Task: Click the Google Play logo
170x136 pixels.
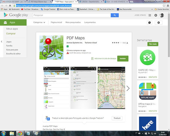Action: click(16, 15)
